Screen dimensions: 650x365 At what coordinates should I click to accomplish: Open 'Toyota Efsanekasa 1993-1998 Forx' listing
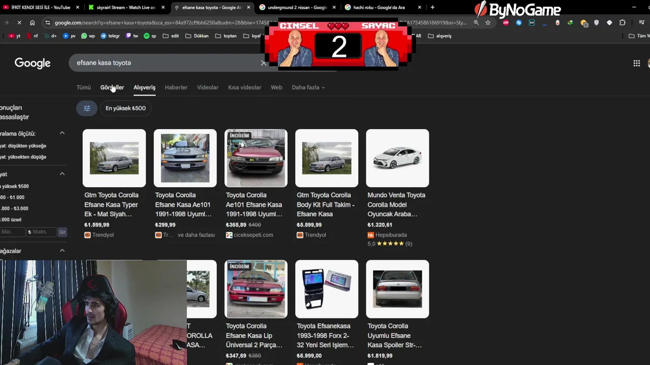coord(326,336)
